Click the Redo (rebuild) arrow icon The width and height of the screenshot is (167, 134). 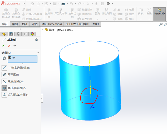(80, 3)
